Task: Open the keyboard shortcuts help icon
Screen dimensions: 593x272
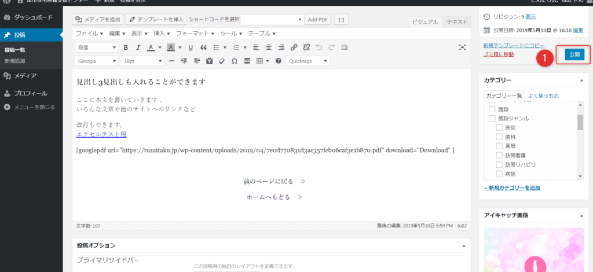Action: click(279, 61)
